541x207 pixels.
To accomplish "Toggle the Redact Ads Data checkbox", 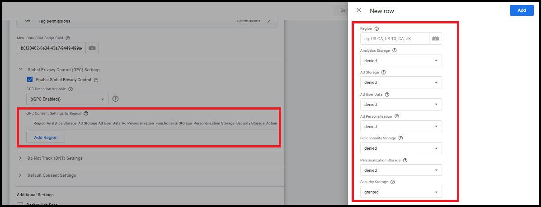I will 20,204.
